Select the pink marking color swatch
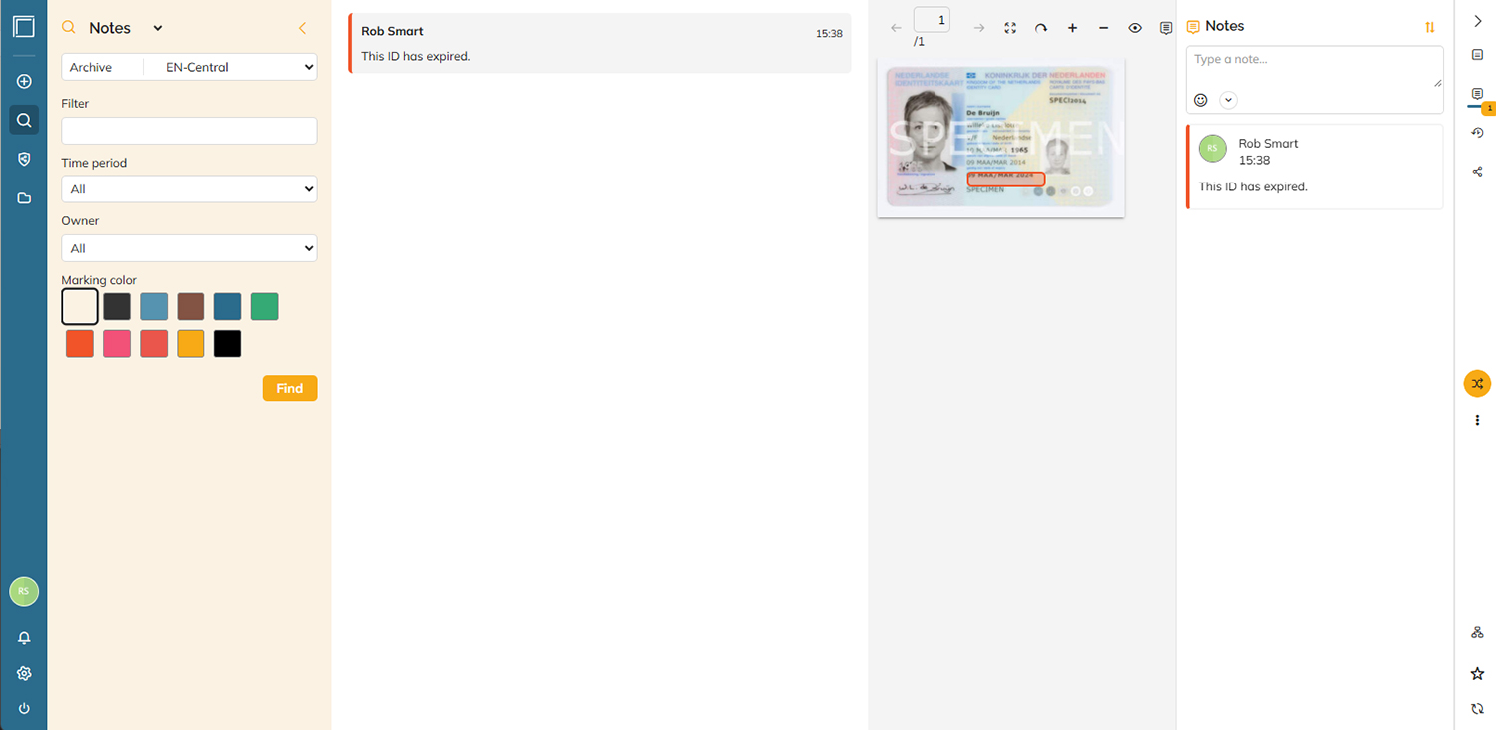The height and width of the screenshot is (730, 1496). point(117,344)
